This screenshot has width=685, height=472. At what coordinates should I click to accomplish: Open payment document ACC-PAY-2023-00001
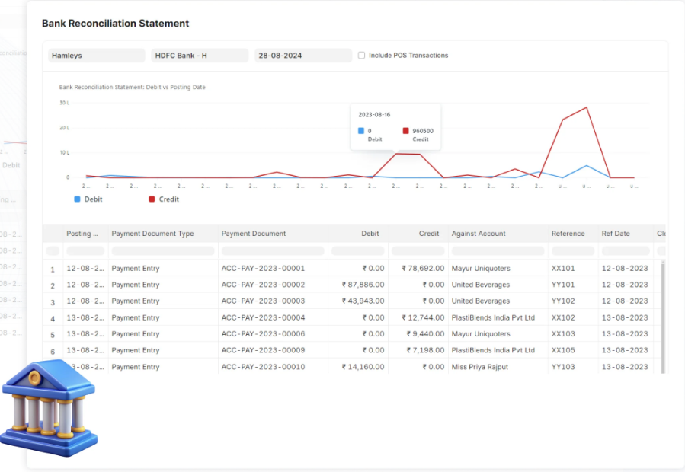pyautogui.click(x=263, y=269)
